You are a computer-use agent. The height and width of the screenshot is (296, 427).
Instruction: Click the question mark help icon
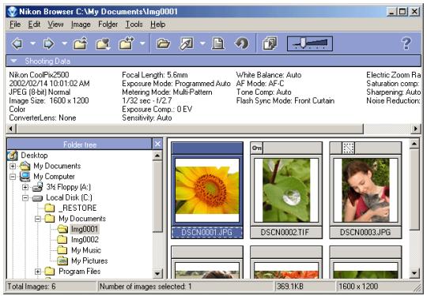(x=406, y=43)
